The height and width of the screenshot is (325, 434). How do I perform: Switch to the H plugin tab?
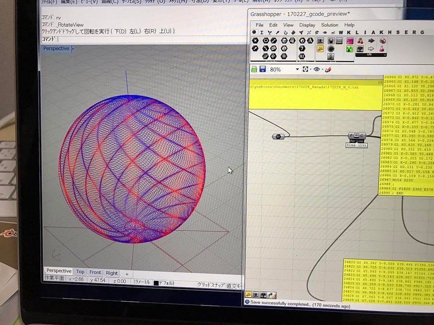[390, 32]
